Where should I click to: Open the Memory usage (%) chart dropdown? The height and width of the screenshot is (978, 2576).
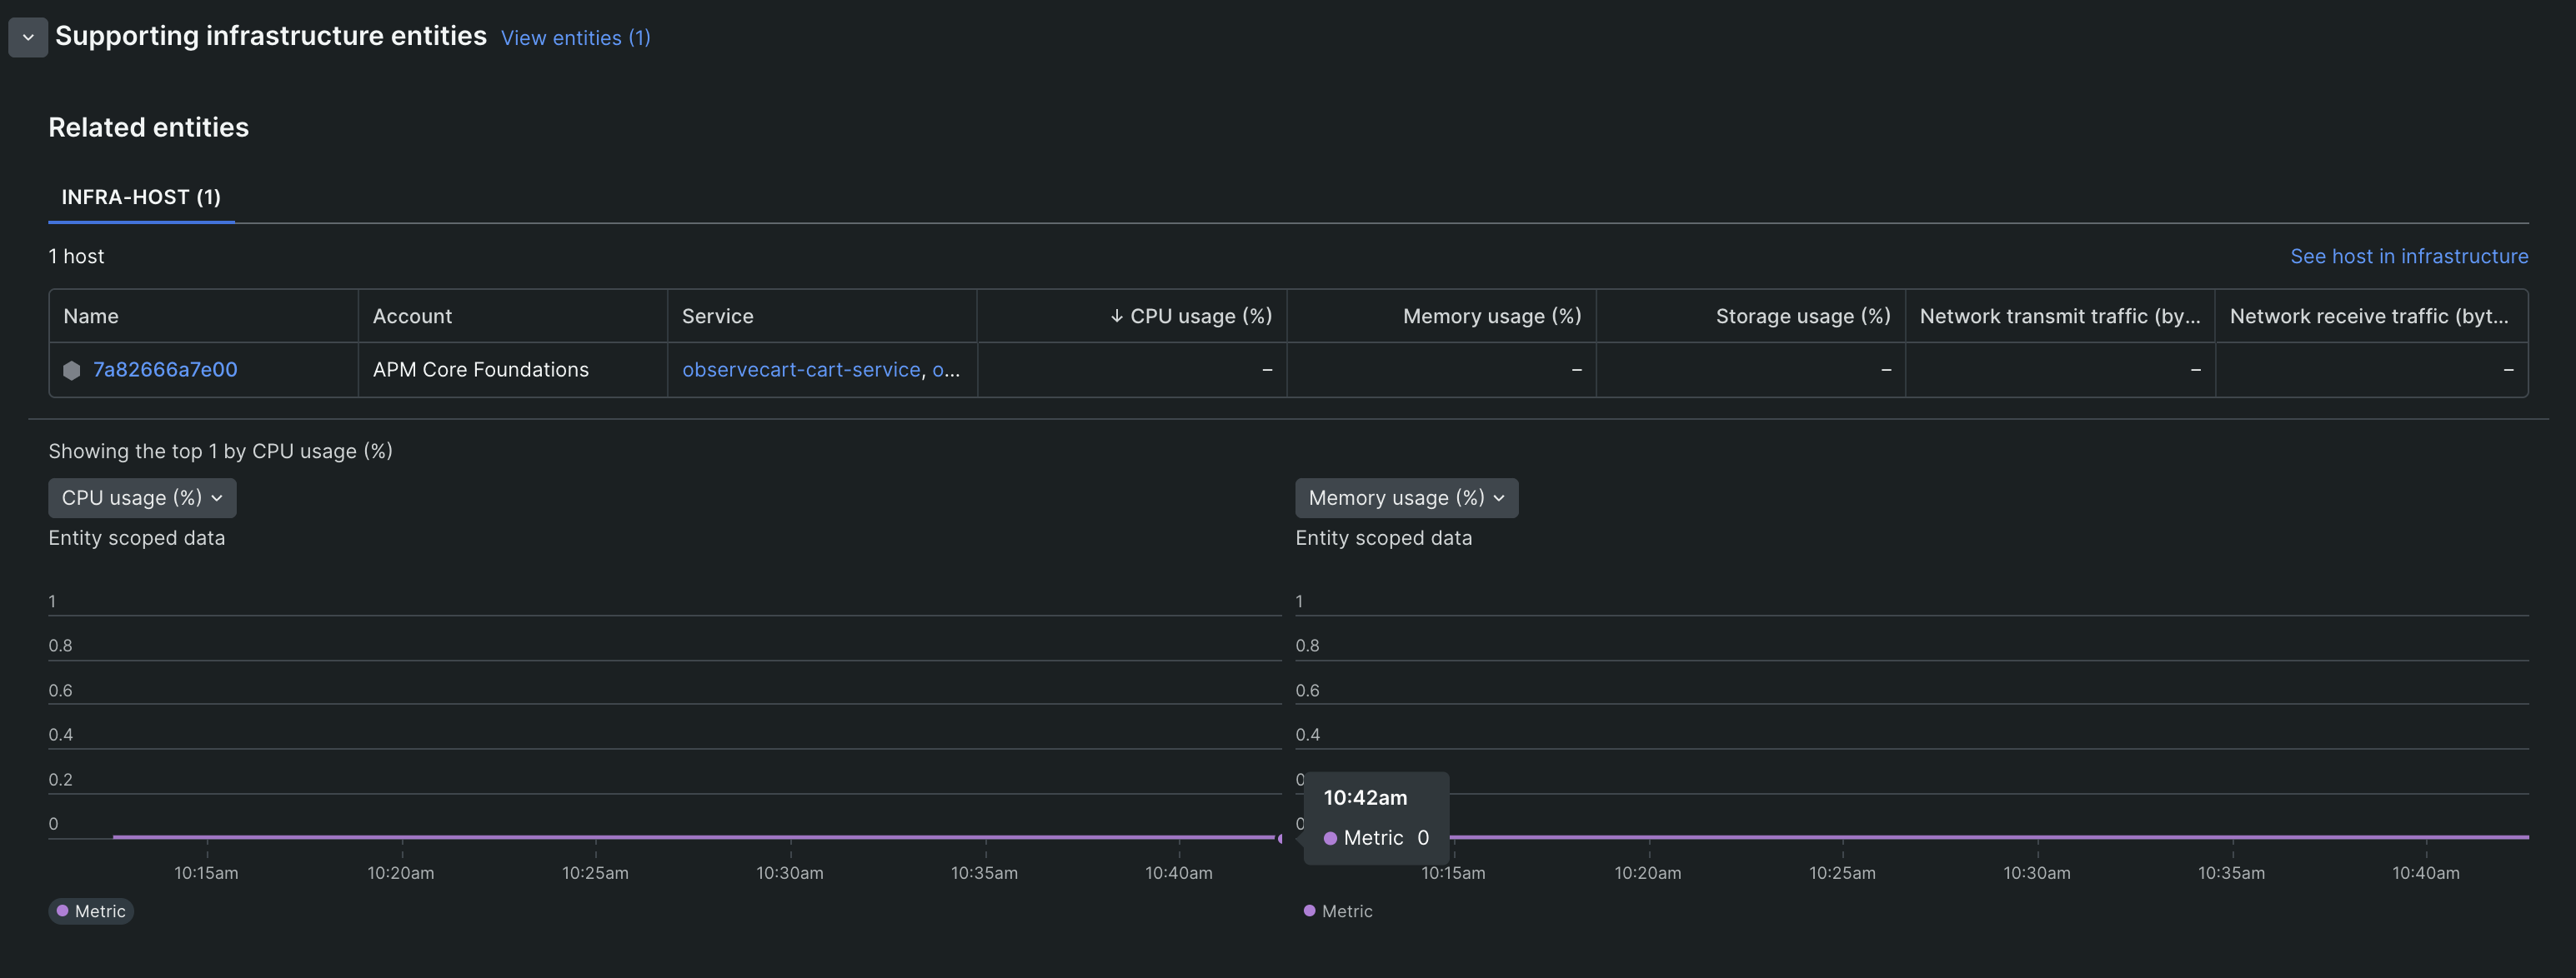click(x=1406, y=497)
